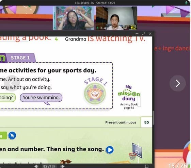Click the page number 85 box

coord(146,122)
